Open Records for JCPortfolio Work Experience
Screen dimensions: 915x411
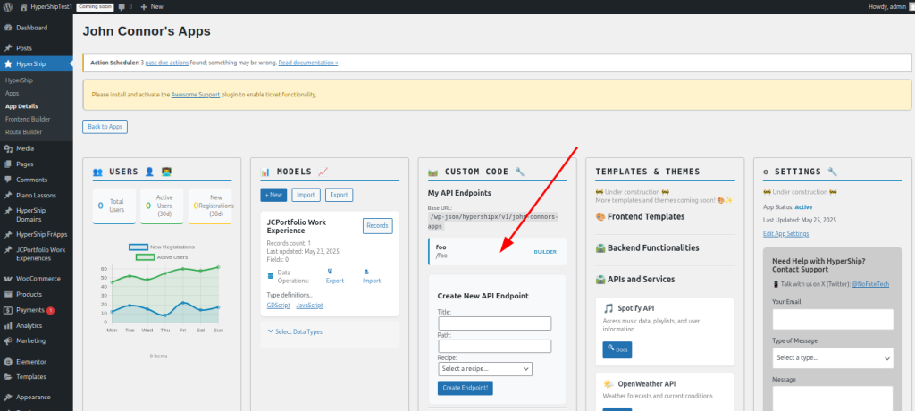tap(378, 226)
